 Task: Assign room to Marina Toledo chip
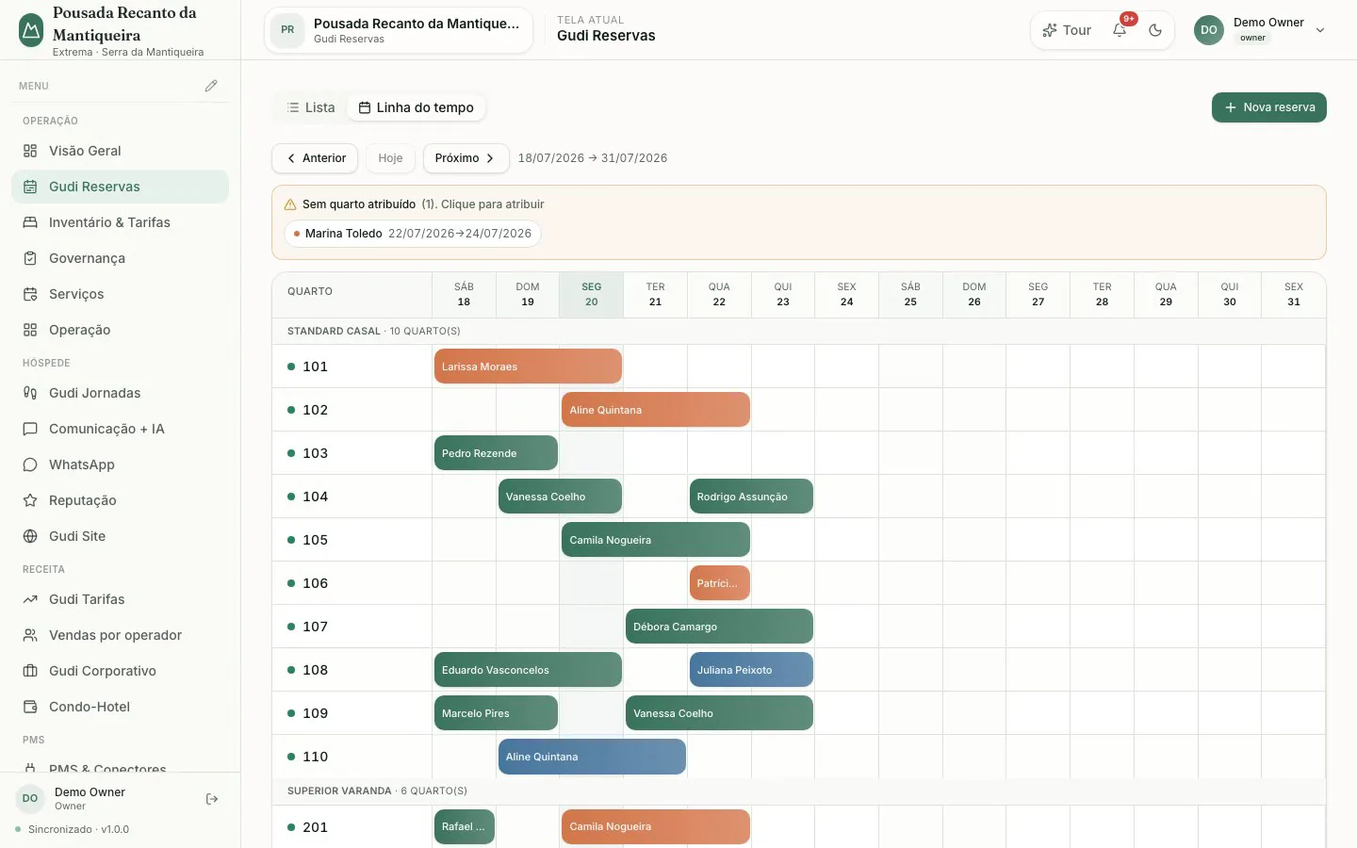413,234
